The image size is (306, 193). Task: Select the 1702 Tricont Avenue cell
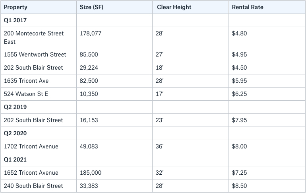click(39, 146)
